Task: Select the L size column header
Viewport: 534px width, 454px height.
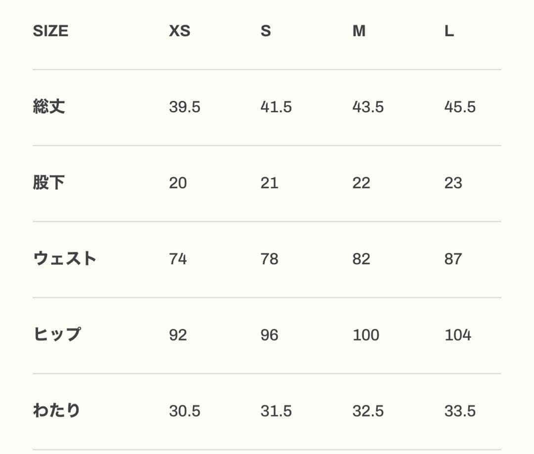Action: (x=448, y=31)
